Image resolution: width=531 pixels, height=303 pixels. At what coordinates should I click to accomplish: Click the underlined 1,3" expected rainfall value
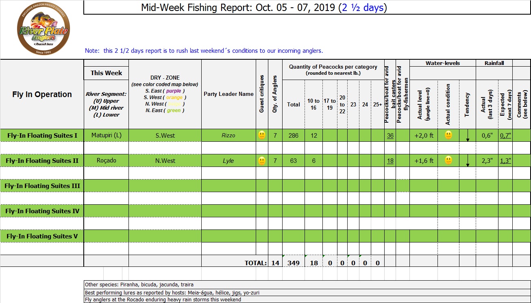505,161
